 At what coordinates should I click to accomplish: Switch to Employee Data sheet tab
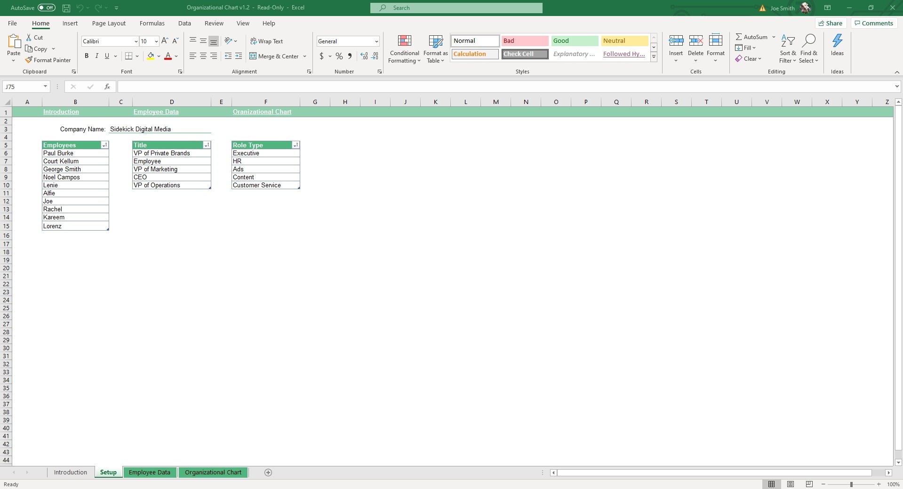click(150, 473)
